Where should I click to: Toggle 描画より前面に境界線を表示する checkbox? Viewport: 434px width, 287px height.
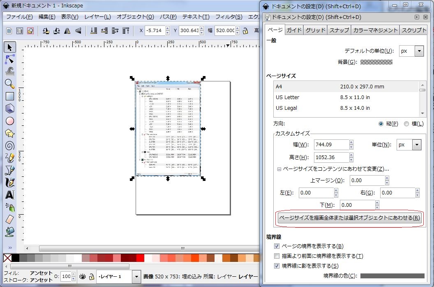(277, 256)
